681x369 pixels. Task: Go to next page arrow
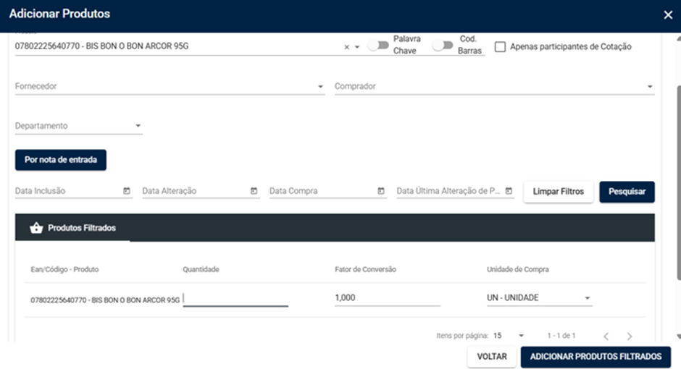[630, 336]
